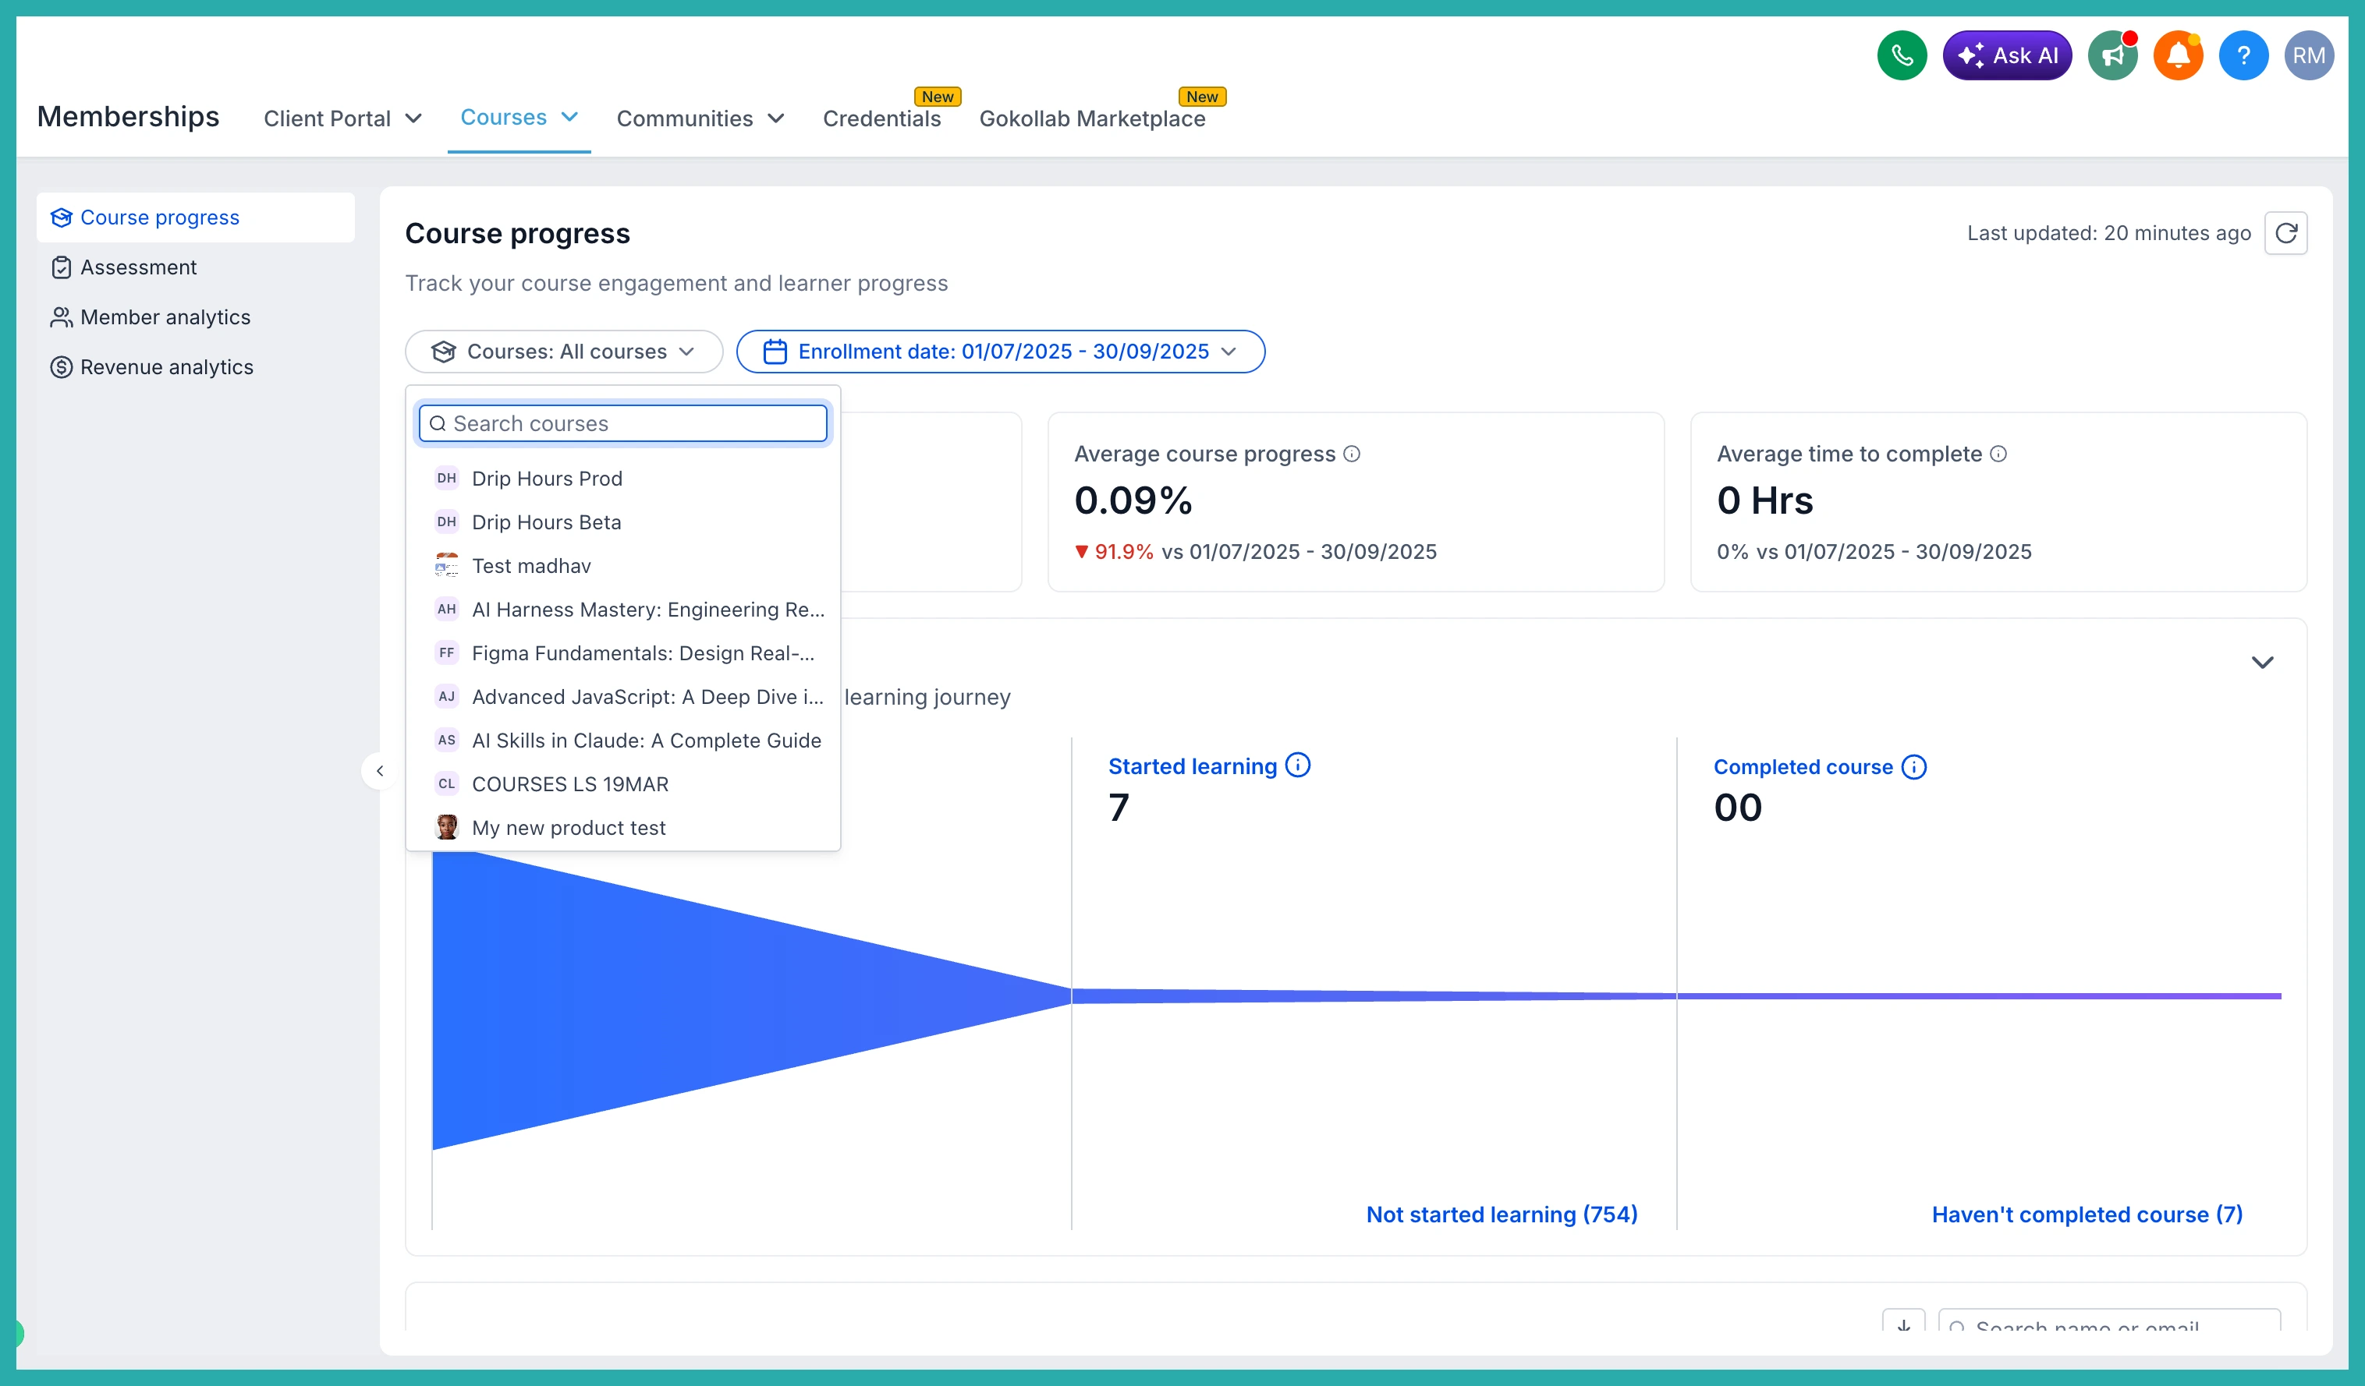Select Test madhav course

623,565
